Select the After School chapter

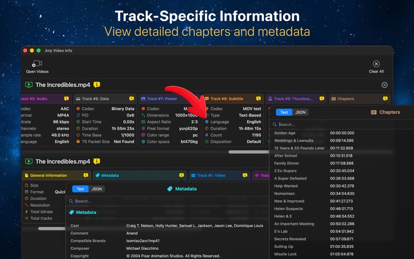pyautogui.click(x=341, y=156)
